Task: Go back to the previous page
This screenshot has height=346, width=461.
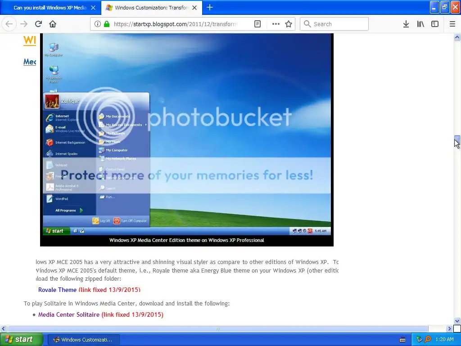Action: tap(9, 24)
